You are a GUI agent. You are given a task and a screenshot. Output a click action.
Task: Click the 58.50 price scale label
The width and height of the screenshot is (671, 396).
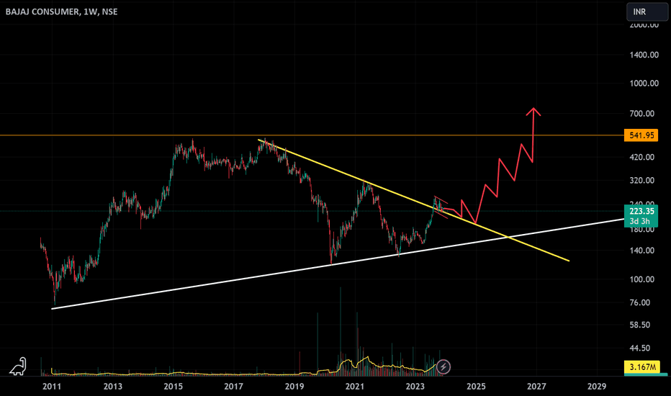[x=640, y=325]
